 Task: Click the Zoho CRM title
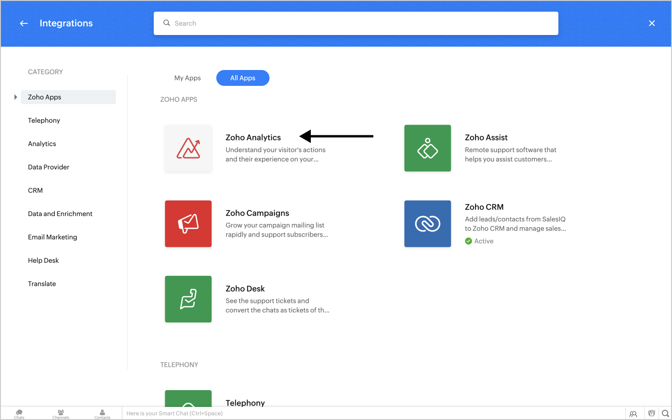click(x=484, y=207)
